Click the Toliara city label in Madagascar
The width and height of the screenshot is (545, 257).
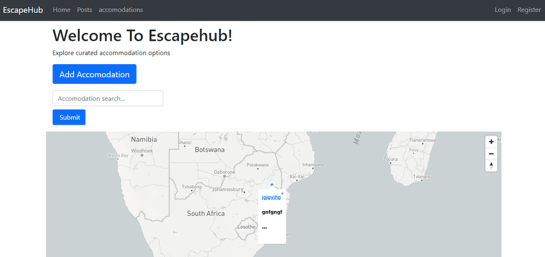point(391,159)
